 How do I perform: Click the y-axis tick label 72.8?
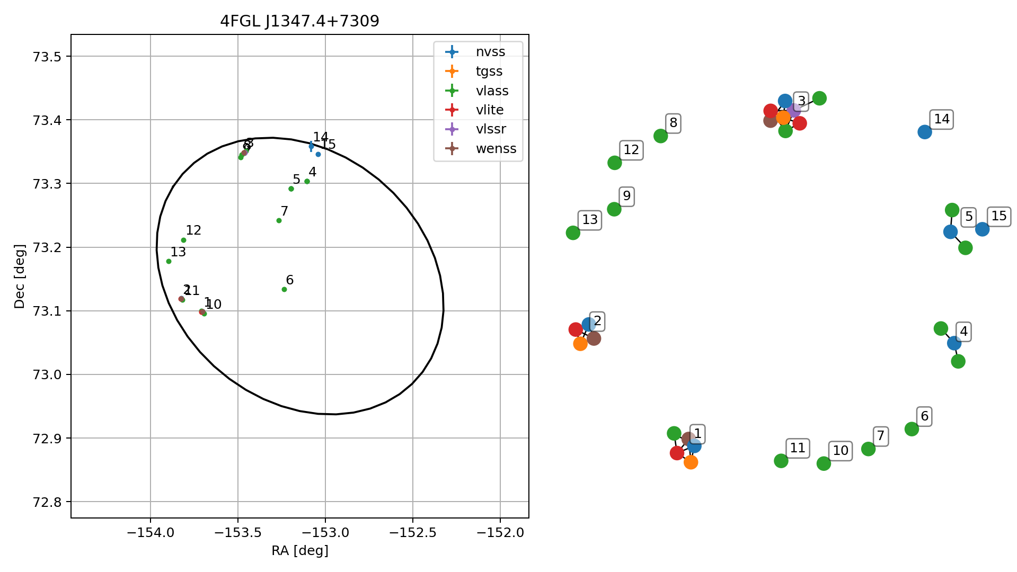(46, 502)
